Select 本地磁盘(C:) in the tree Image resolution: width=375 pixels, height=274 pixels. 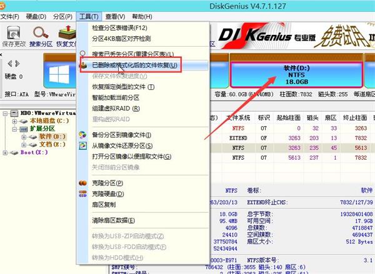tap(49, 121)
